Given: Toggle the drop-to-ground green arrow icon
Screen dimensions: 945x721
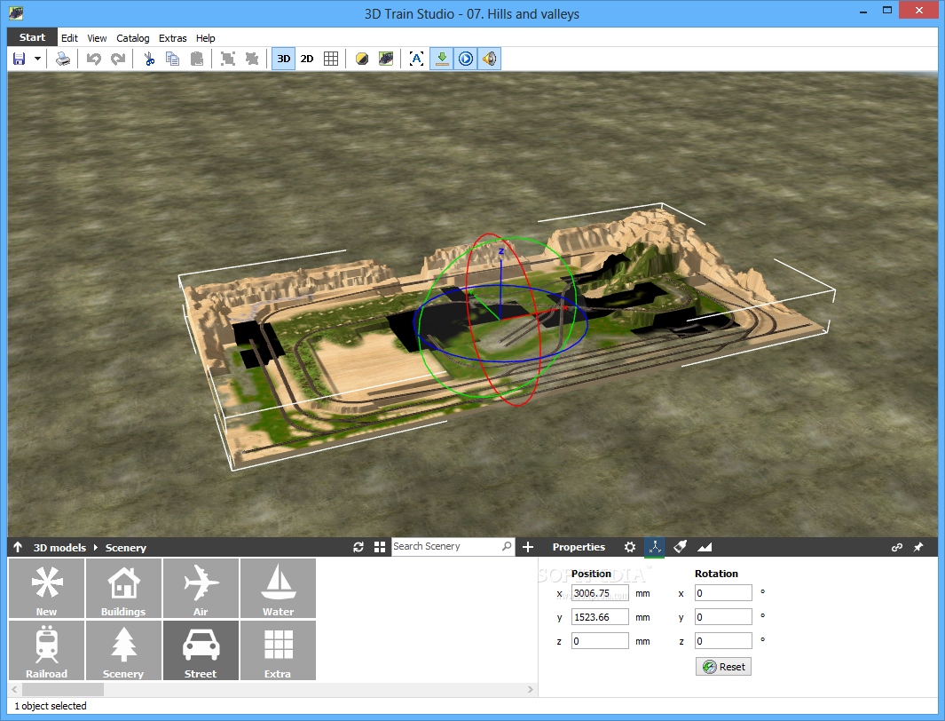Looking at the screenshot, I should tap(442, 59).
